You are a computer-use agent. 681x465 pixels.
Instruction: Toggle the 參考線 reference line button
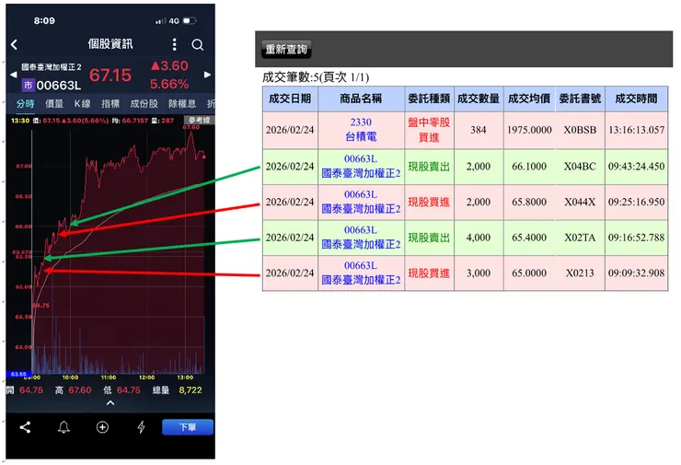pyautogui.click(x=200, y=120)
